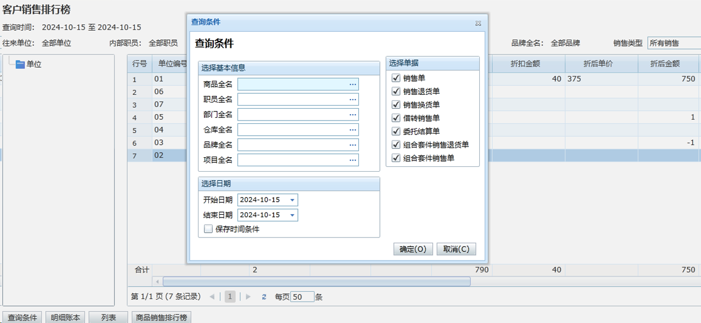Confirm query with 确定(O) button
Viewport: 701px width, 323px height.
413,249
